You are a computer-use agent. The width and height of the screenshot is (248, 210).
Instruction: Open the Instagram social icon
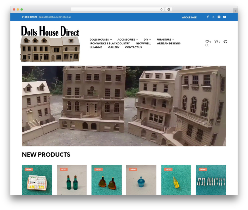(219, 17)
